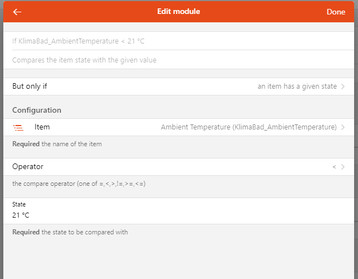Click the State value field '21 °C'
The image size is (358, 279).
[x=179, y=215]
